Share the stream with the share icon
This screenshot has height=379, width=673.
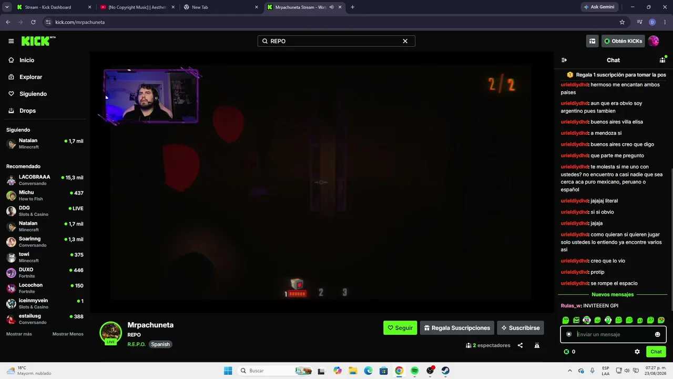[x=520, y=345]
